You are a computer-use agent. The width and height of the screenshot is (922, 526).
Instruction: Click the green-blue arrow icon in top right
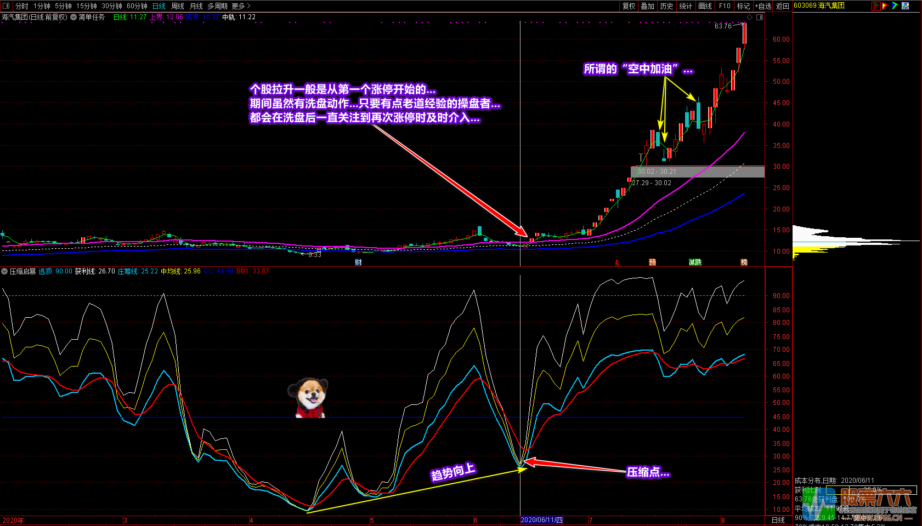pos(895,6)
